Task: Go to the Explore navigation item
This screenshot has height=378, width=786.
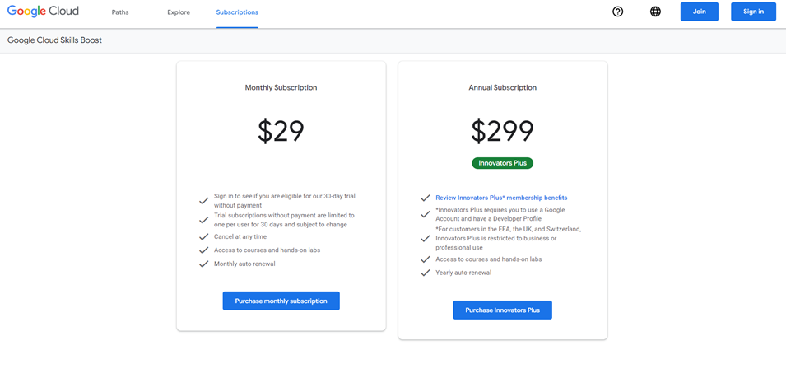Action: coord(179,12)
